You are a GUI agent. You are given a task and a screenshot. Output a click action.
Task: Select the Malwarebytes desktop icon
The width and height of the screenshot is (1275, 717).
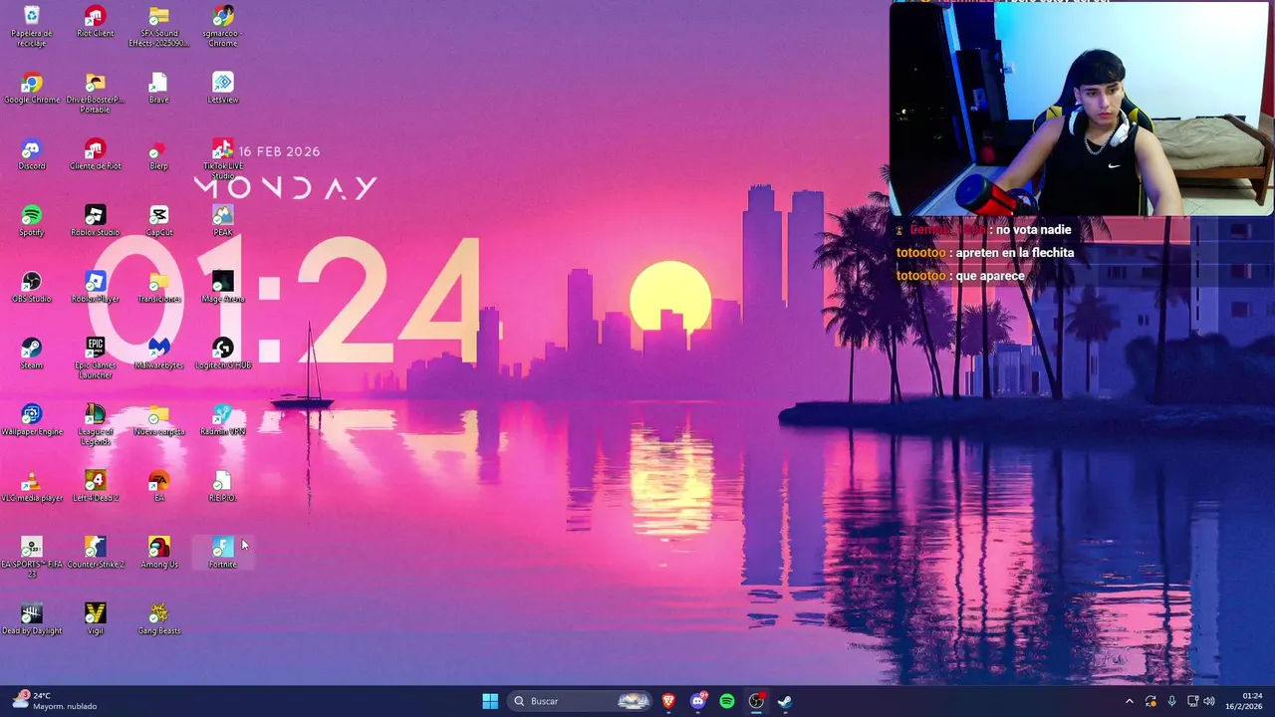(159, 355)
